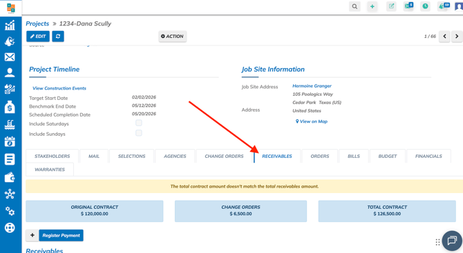The height and width of the screenshot is (253, 463).
Task: Open the puzzle chart icon in sidebar
Action: coord(10,89)
